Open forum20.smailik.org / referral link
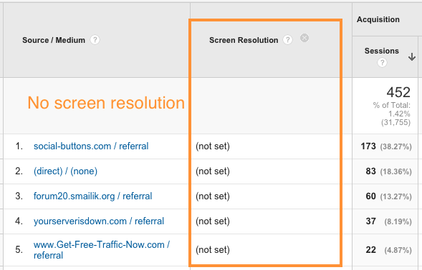This screenshot has width=422, height=270. 92,196
